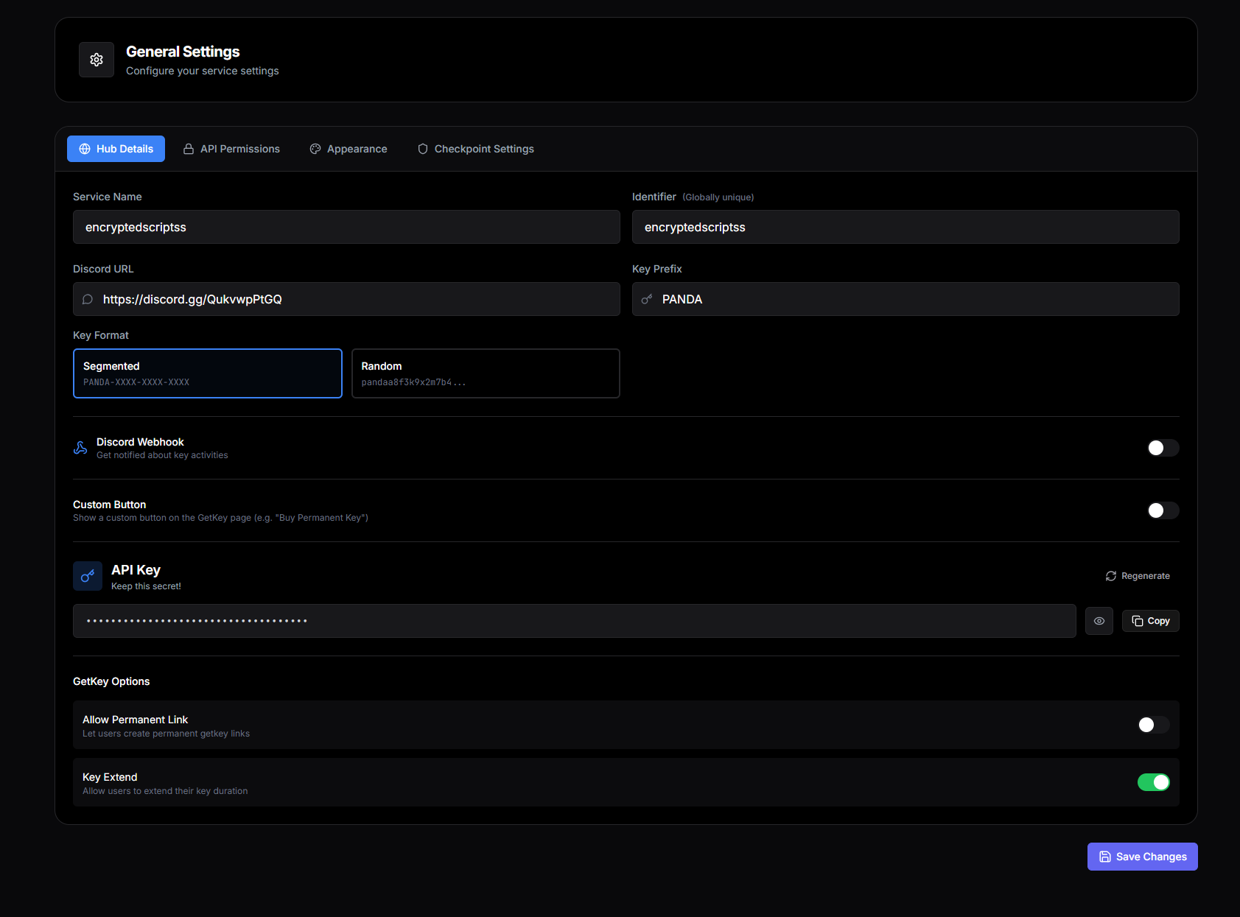Click the General Settings gear icon
Screen dimensions: 1240x917
(x=97, y=60)
